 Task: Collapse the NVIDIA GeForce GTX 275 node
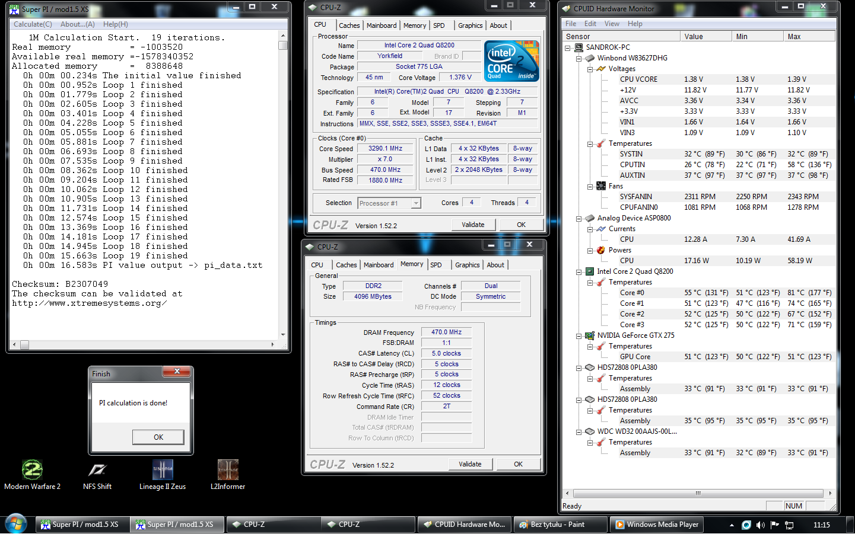(579, 335)
